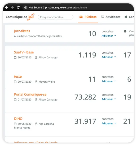Image resolution: width=137 pixels, height=146 pixels.
Task: Click the URL pr.comunique-se.com.br/audience
Action: (x=66, y=8)
